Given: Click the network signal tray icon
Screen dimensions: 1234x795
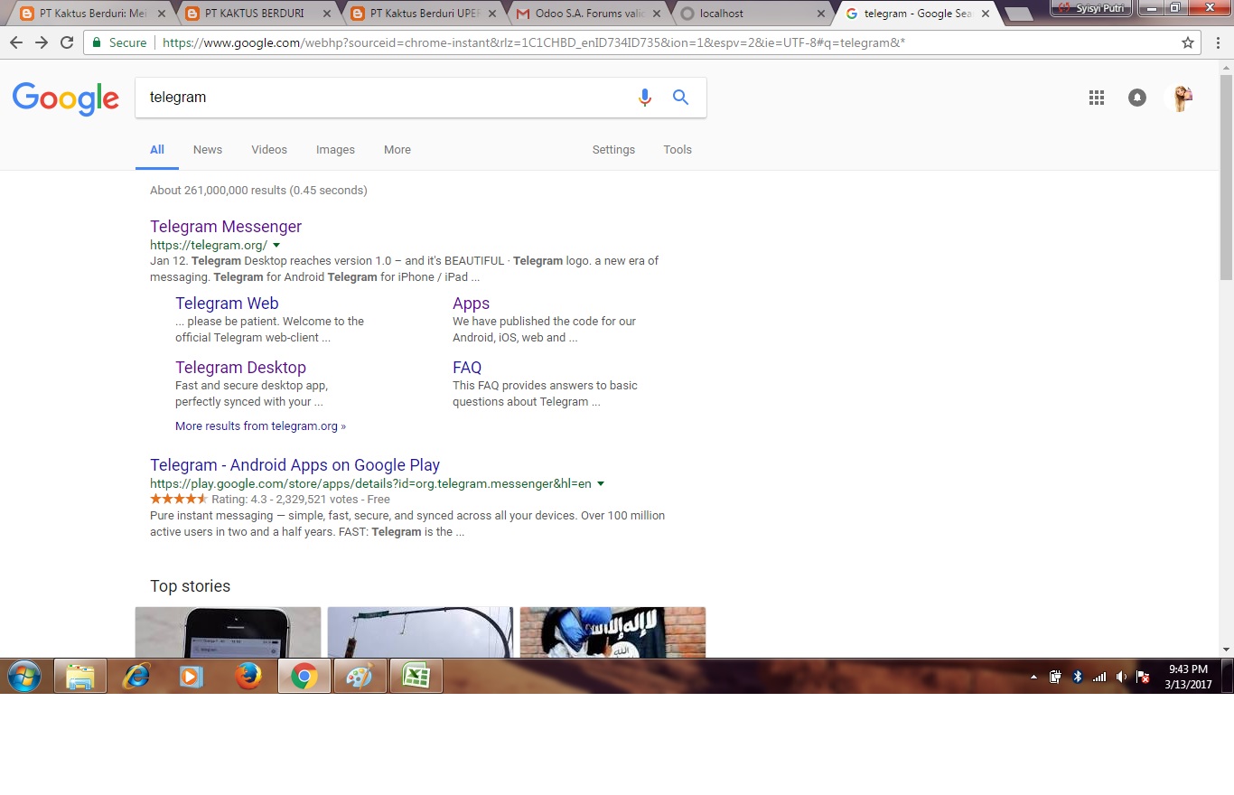Looking at the screenshot, I should [x=1099, y=676].
